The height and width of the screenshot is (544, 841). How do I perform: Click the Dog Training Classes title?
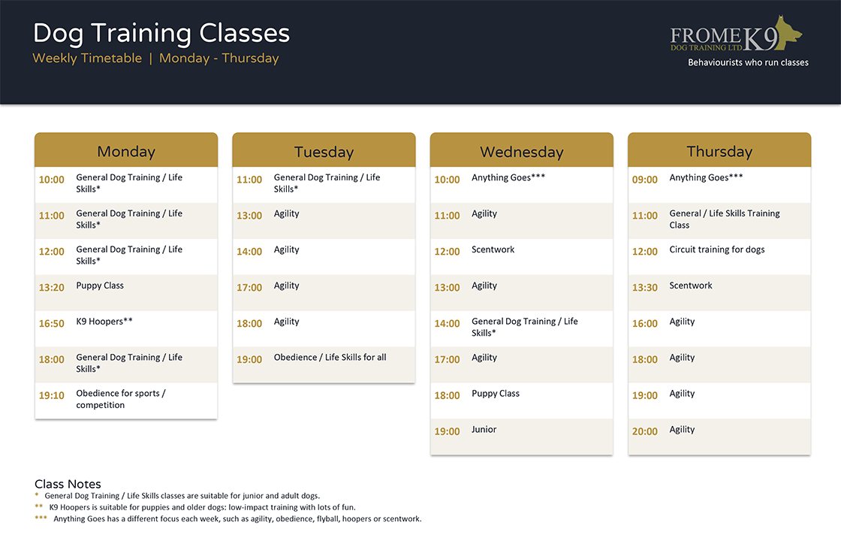pos(161,33)
